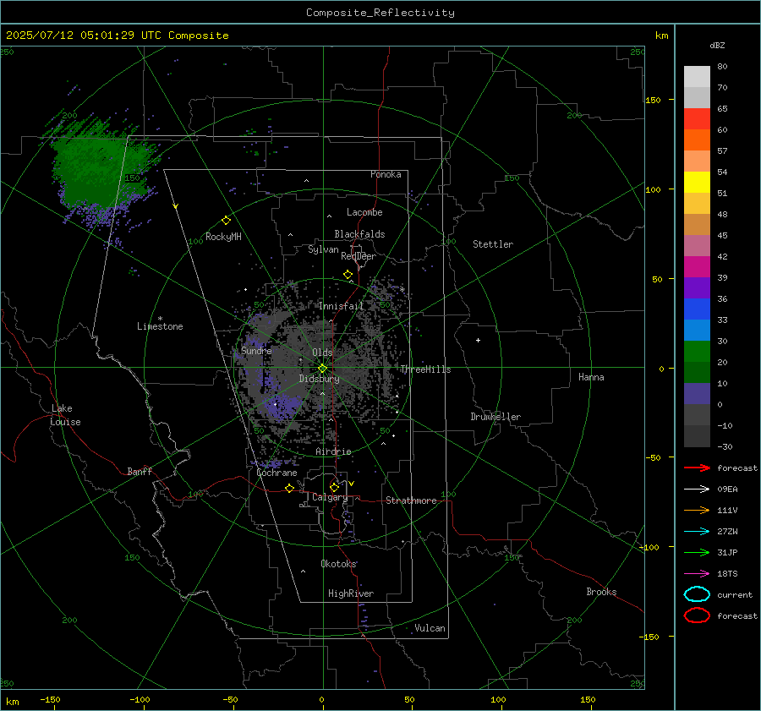This screenshot has height=711, width=761.
Task: Click the RedDeer city label
Action: coord(359,256)
